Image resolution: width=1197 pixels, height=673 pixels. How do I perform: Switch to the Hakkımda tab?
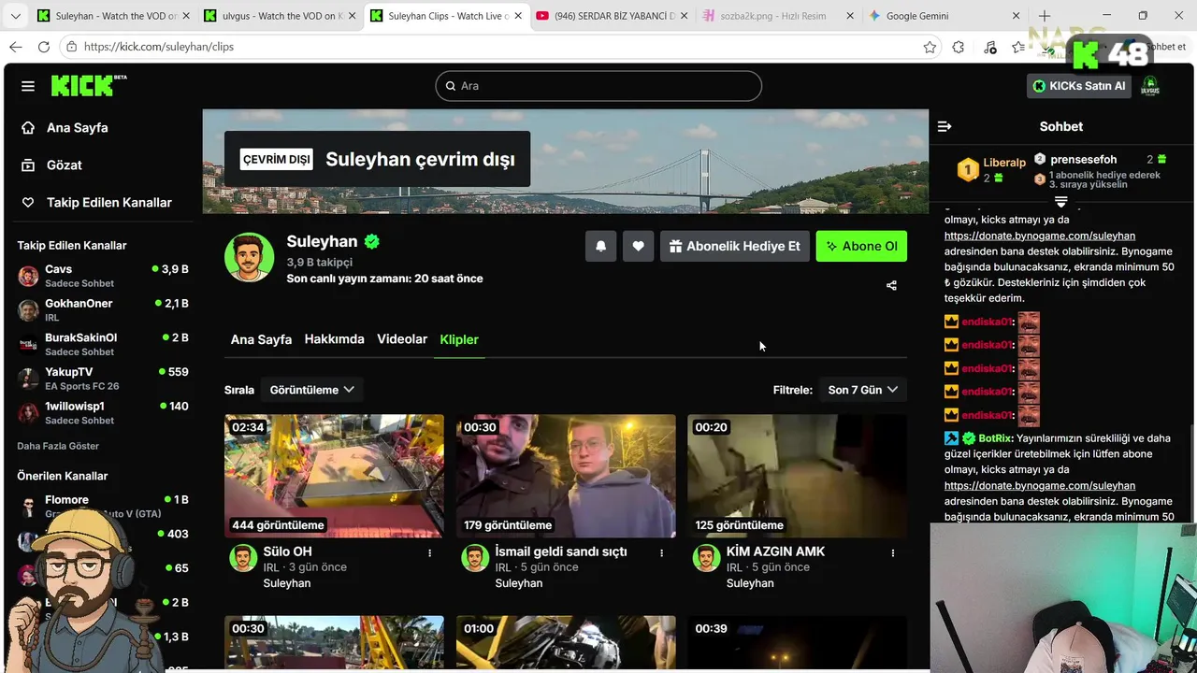pyautogui.click(x=334, y=339)
